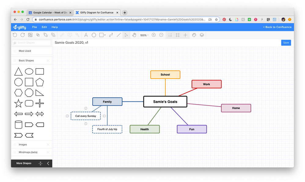Activate the Hand pan tool
This screenshot has height=182, width=305.
[134, 35]
